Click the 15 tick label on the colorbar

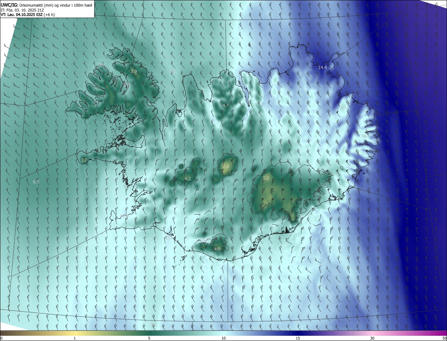pos(298,338)
